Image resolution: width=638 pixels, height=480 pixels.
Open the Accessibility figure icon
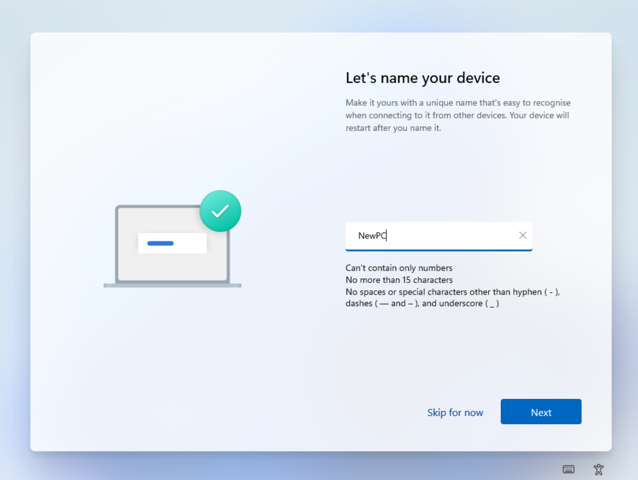coord(598,469)
